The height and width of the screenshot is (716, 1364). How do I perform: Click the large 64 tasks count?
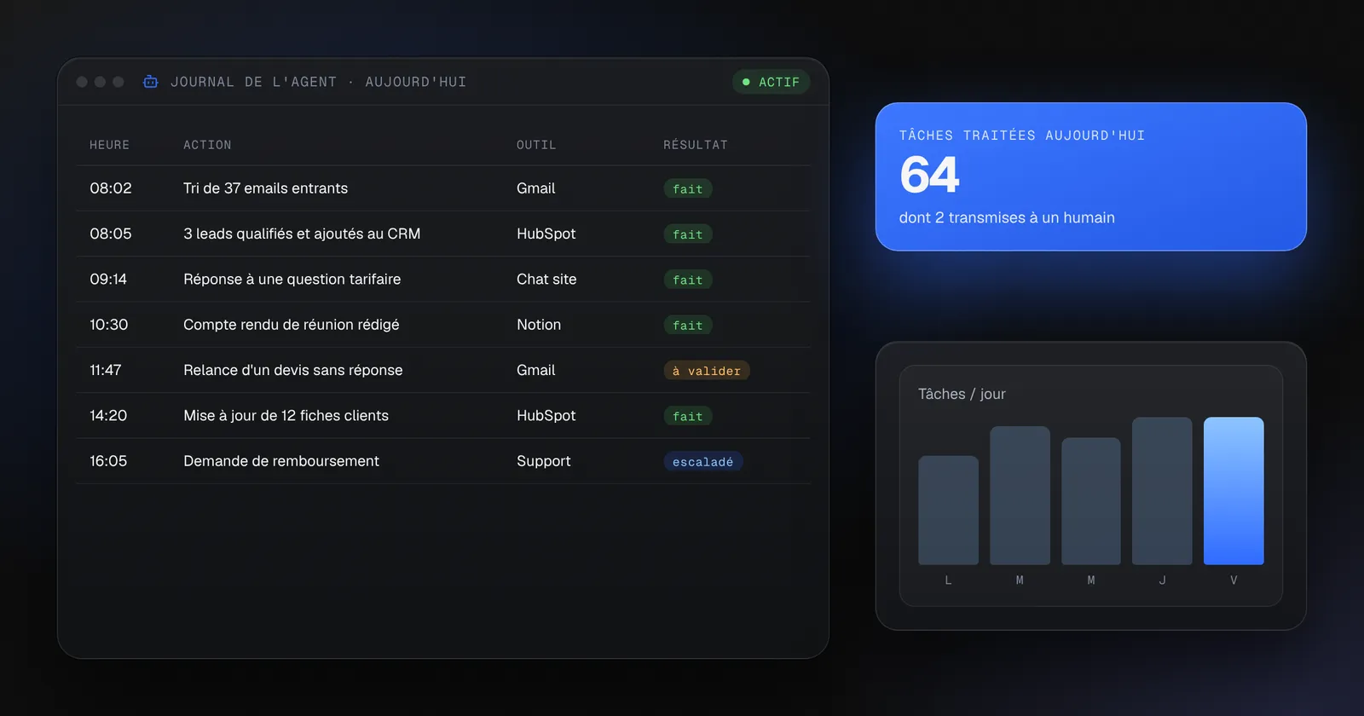click(x=929, y=175)
